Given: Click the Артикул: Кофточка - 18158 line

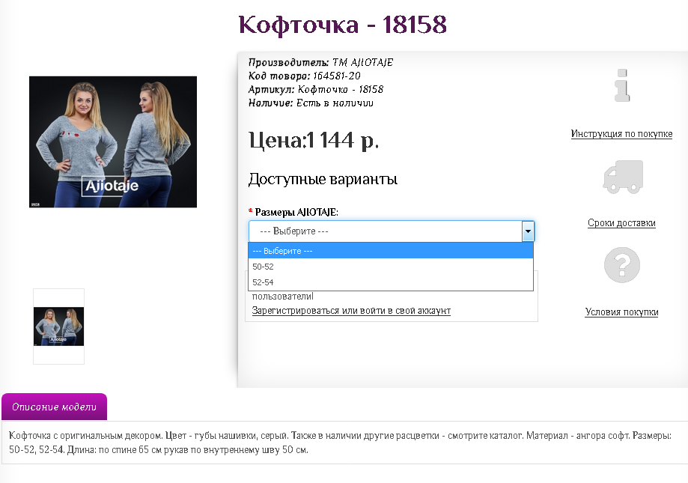Looking at the screenshot, I should (x=316, y=90).
